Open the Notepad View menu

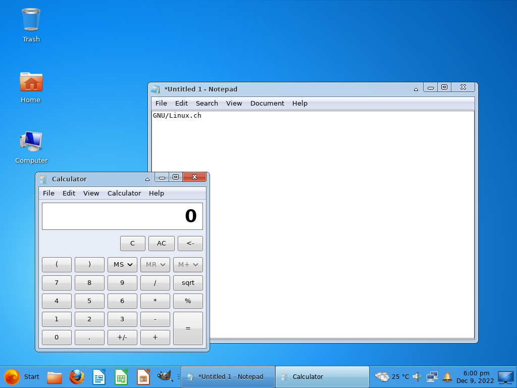coord(234,103)
